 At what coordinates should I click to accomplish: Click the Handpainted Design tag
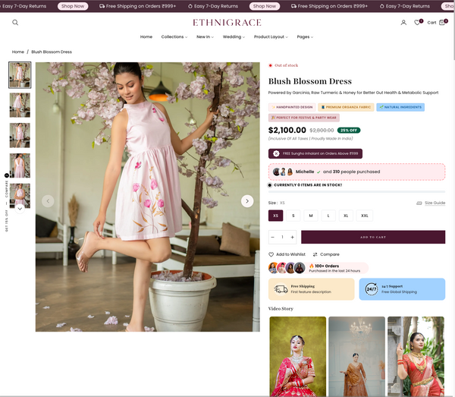[x=292, y=107]
